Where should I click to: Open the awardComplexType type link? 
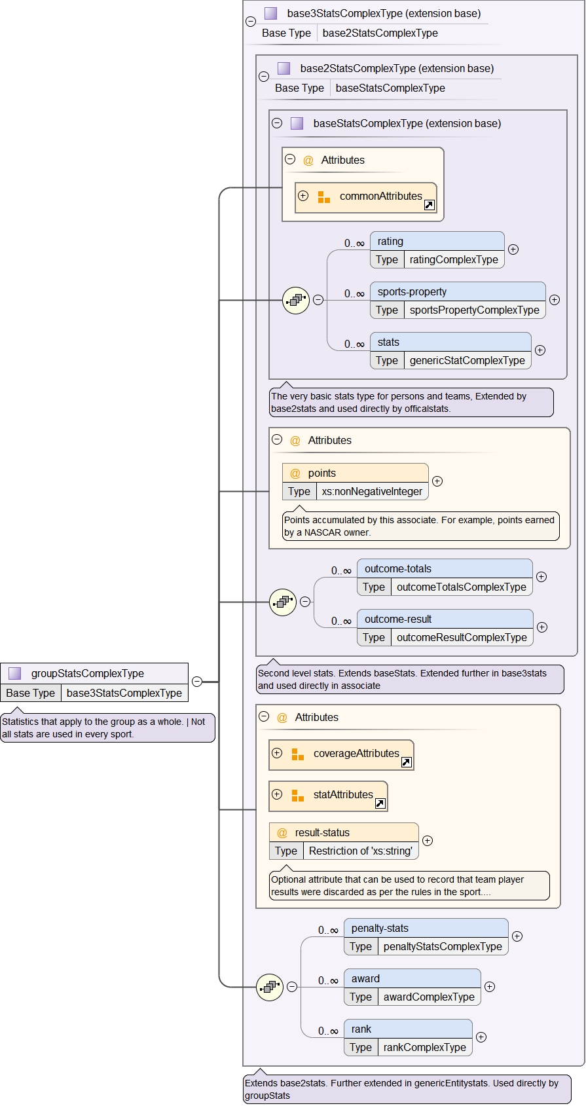click(x=428, y=997)
